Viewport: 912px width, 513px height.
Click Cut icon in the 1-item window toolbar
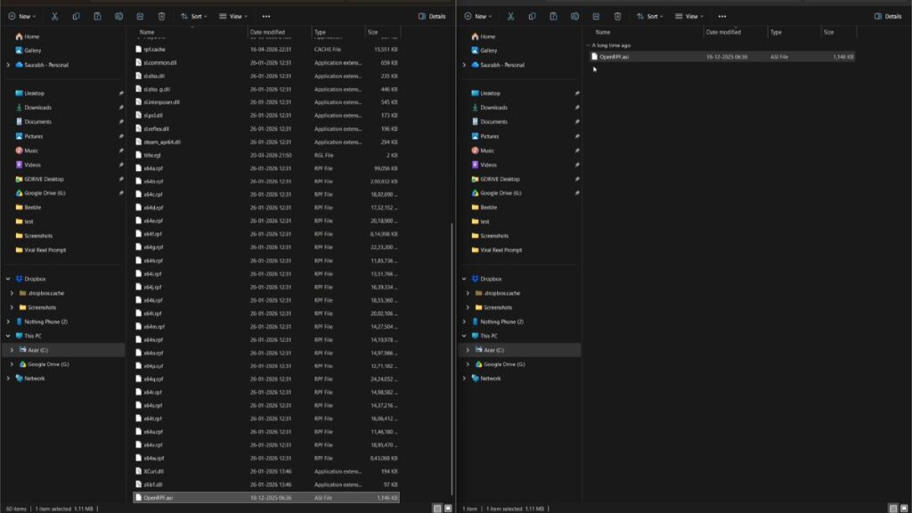pos(510,16)
